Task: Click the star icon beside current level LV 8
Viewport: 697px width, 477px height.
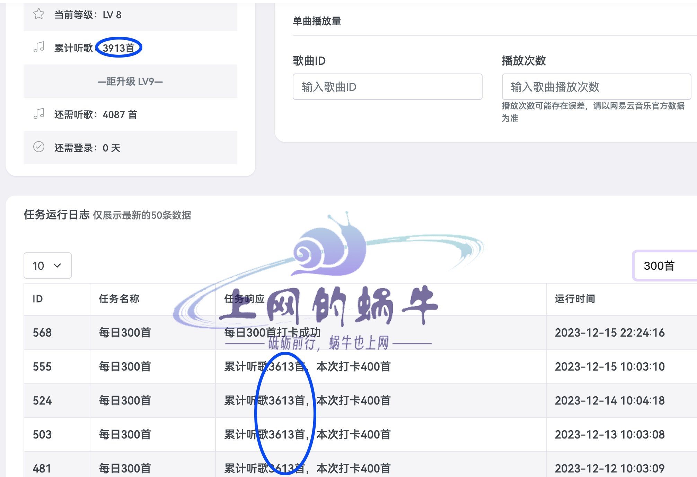Action: pos(39,14)
